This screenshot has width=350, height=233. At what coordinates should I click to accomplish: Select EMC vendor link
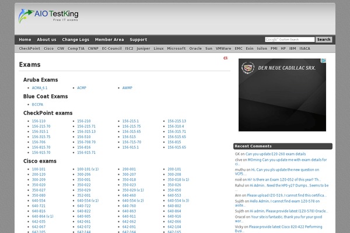[x=239, y=48]
